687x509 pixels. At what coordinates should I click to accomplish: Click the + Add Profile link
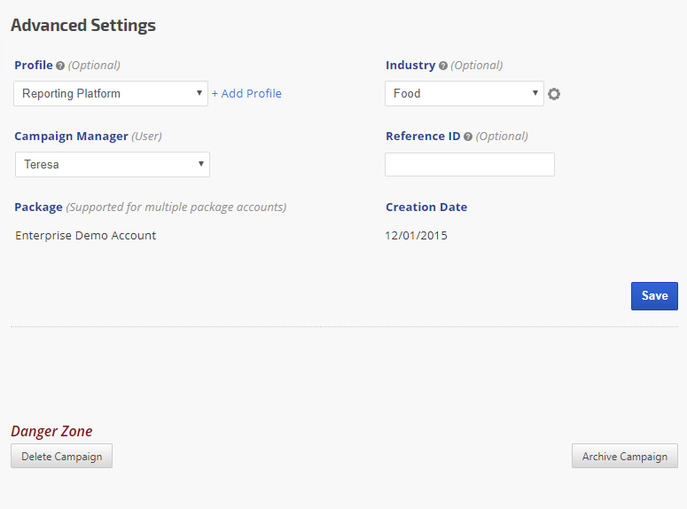[x=246, y=93]
